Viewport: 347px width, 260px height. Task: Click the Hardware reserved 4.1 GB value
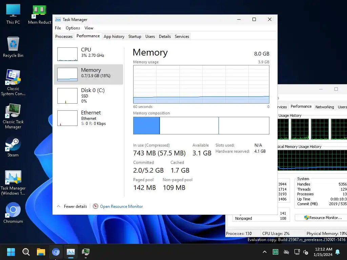(260, 151)
